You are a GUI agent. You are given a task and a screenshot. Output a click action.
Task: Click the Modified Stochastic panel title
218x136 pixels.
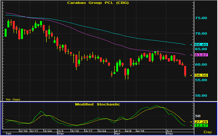(x=97, y=104)
